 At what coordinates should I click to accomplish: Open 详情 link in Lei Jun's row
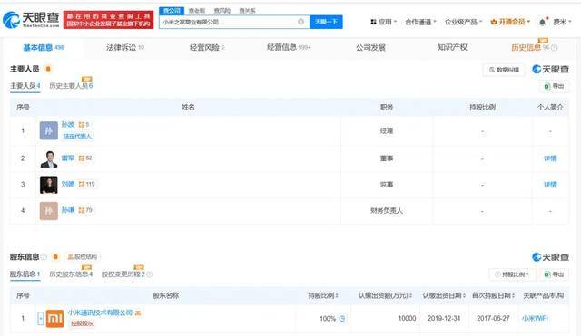[x=550, y=158]
